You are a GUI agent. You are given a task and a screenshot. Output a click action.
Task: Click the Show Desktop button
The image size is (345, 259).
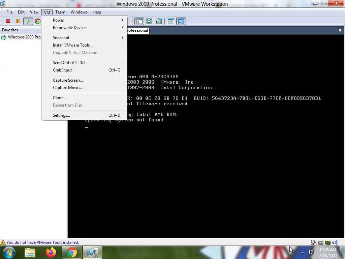(343, 252)
